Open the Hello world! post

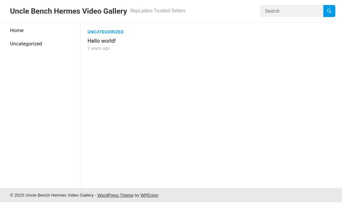click(x=102, y=41)
